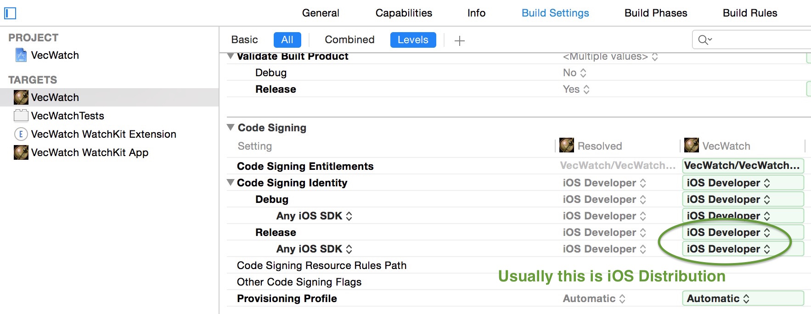Open Resolved Release iOS Developer popup
This screenshot has width=811, height=314.
pos(604,232)
